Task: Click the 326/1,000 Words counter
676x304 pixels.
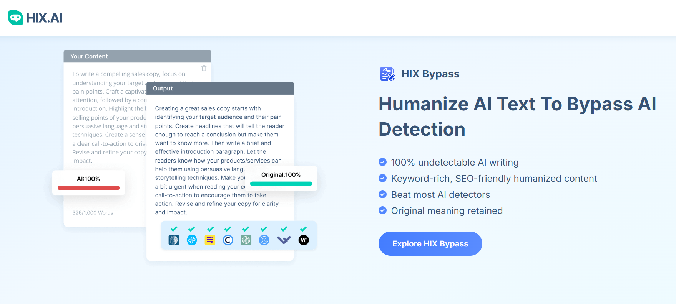Action: [93, 213]
